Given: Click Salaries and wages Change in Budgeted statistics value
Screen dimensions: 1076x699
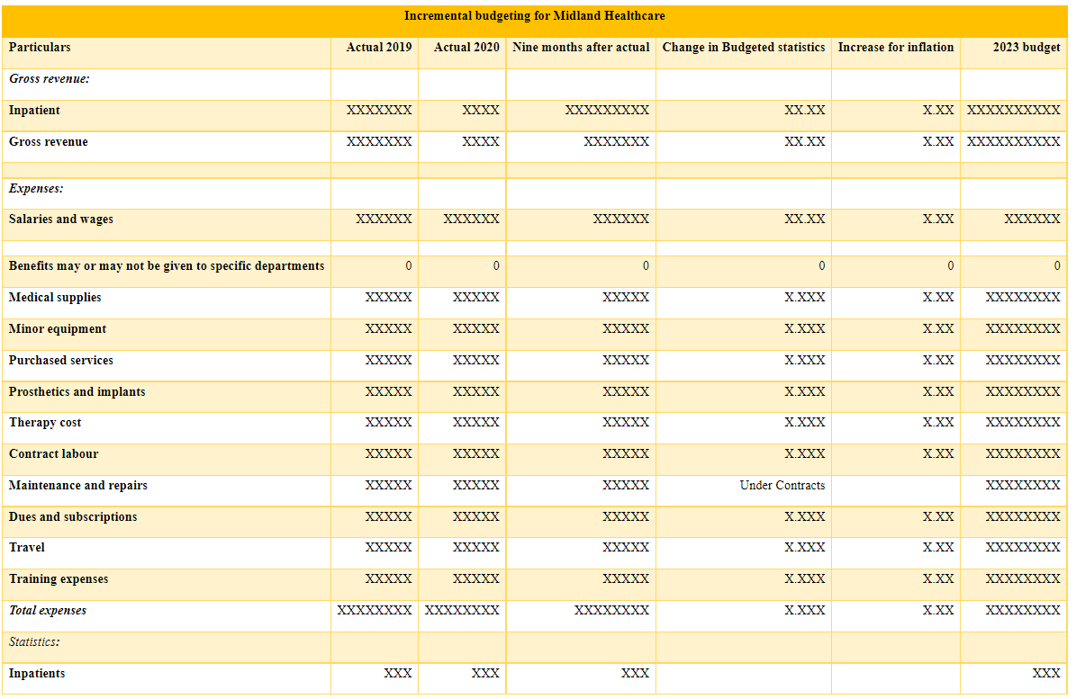Looking at the screenshot, I should coord(805,220).
